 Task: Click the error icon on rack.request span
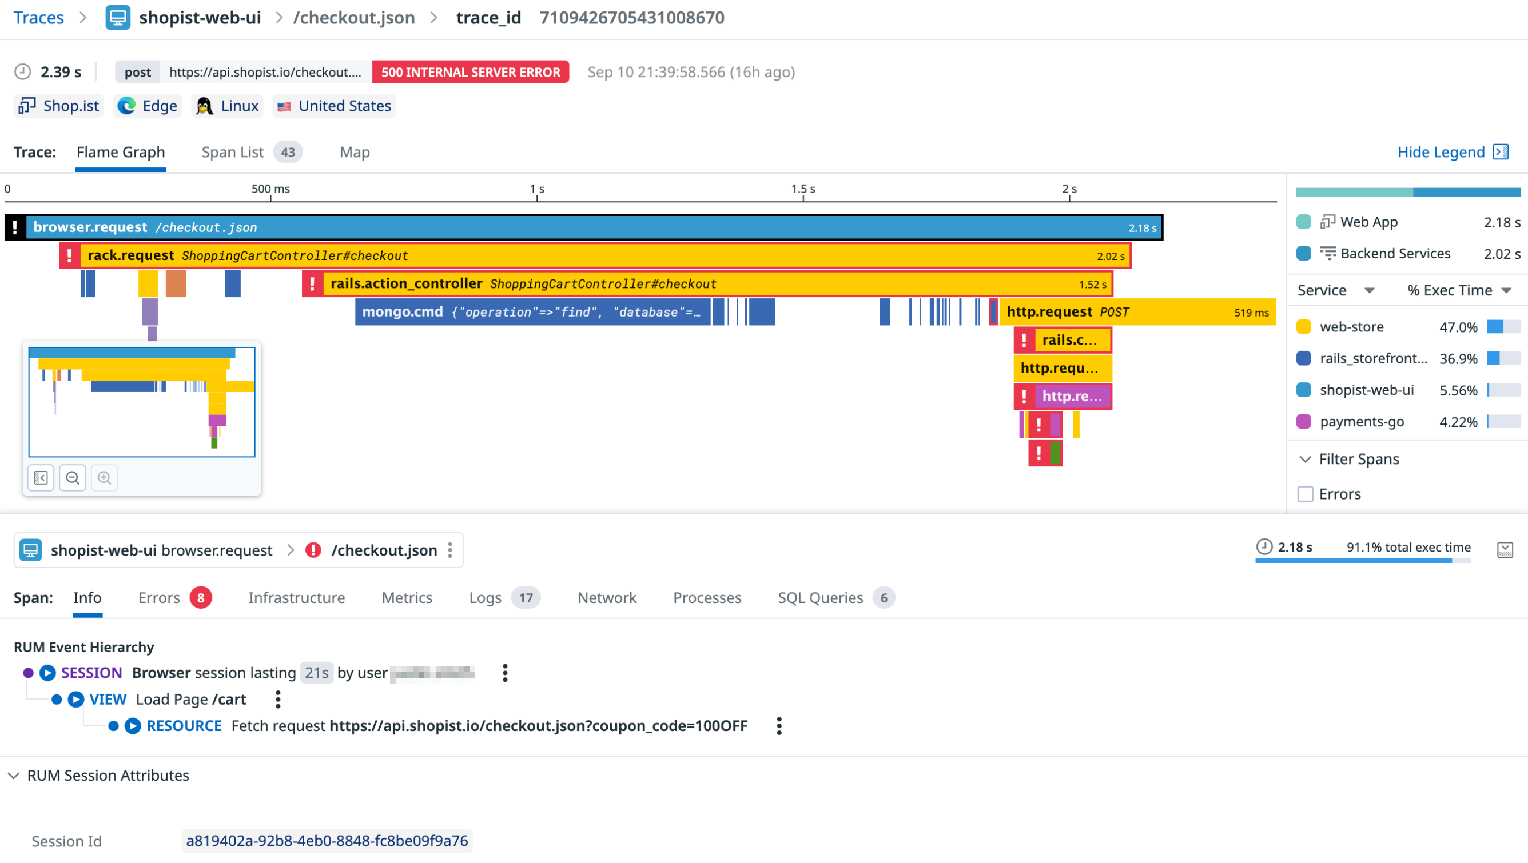tap(69, 255)
